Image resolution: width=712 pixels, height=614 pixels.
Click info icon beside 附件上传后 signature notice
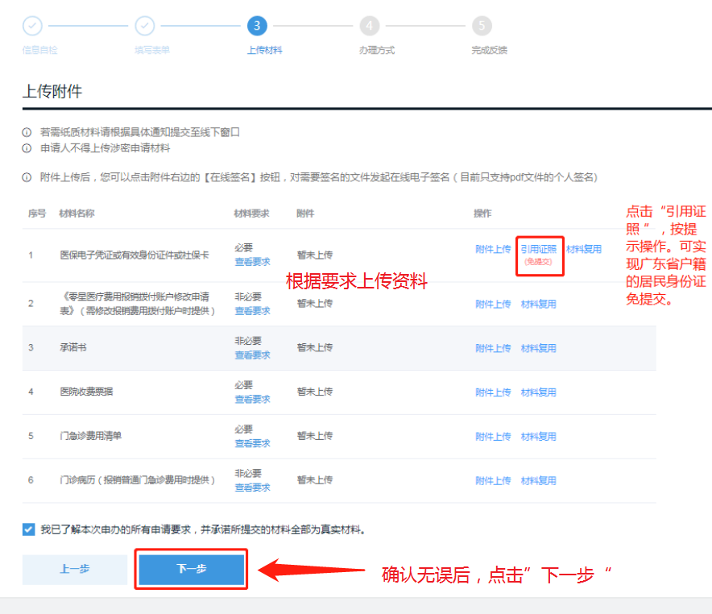pos(27,177)
